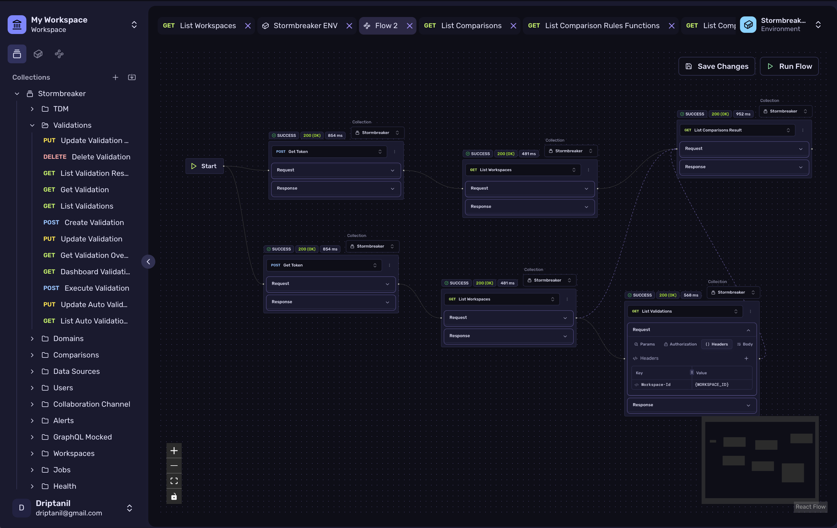Open the Flows icon in sidebar
Viewport: 837px width, 528px height.
click(59, 54)
